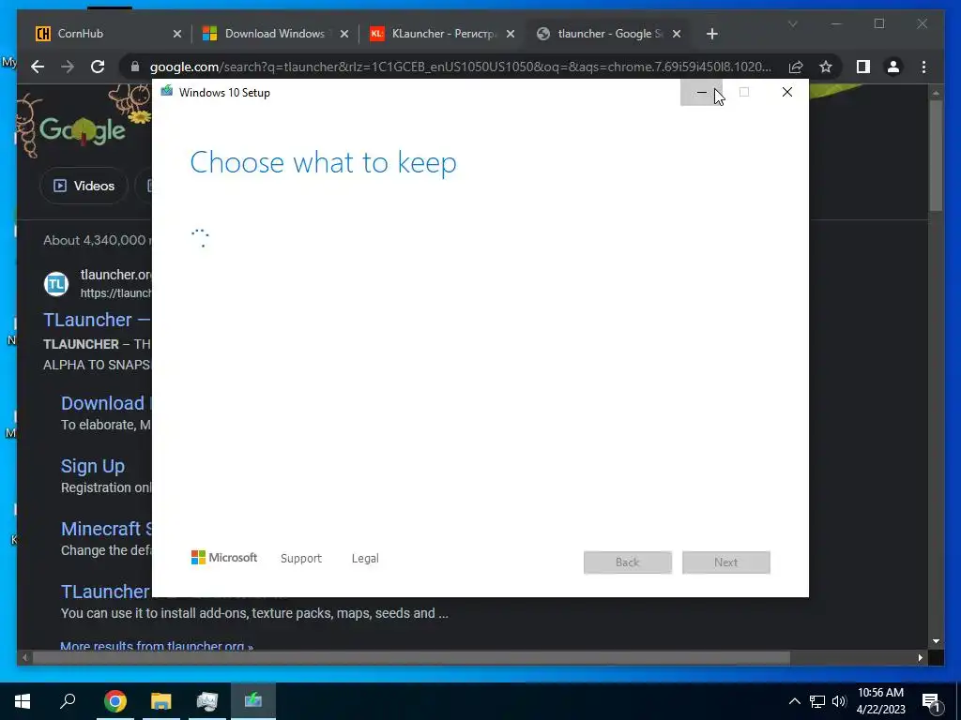The image size is (961, 720).
Task: Close the KLauncher tab
Action: (x=510, y=34)
